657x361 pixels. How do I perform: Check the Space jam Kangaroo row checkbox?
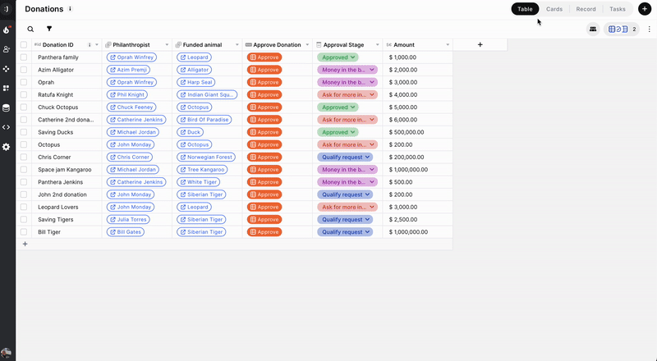[x=24, y=170]
